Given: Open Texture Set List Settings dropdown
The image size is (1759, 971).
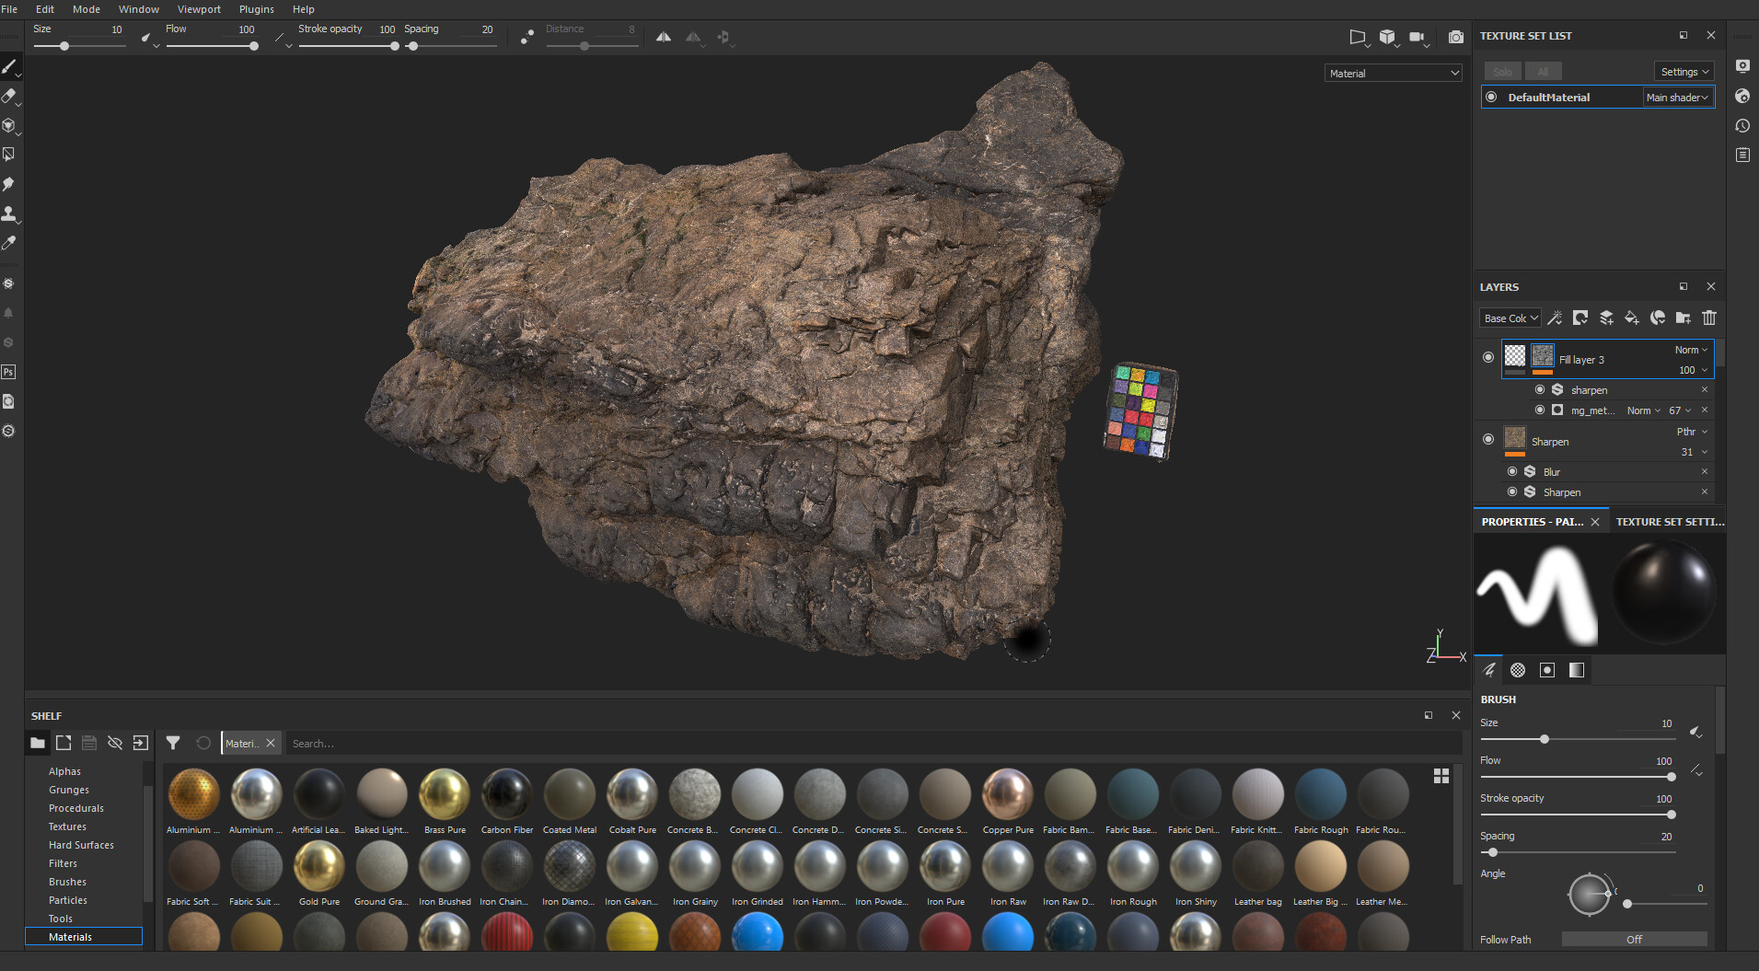Looking at the screenshot, I should pyautogui.click(x=1684, y=71).
